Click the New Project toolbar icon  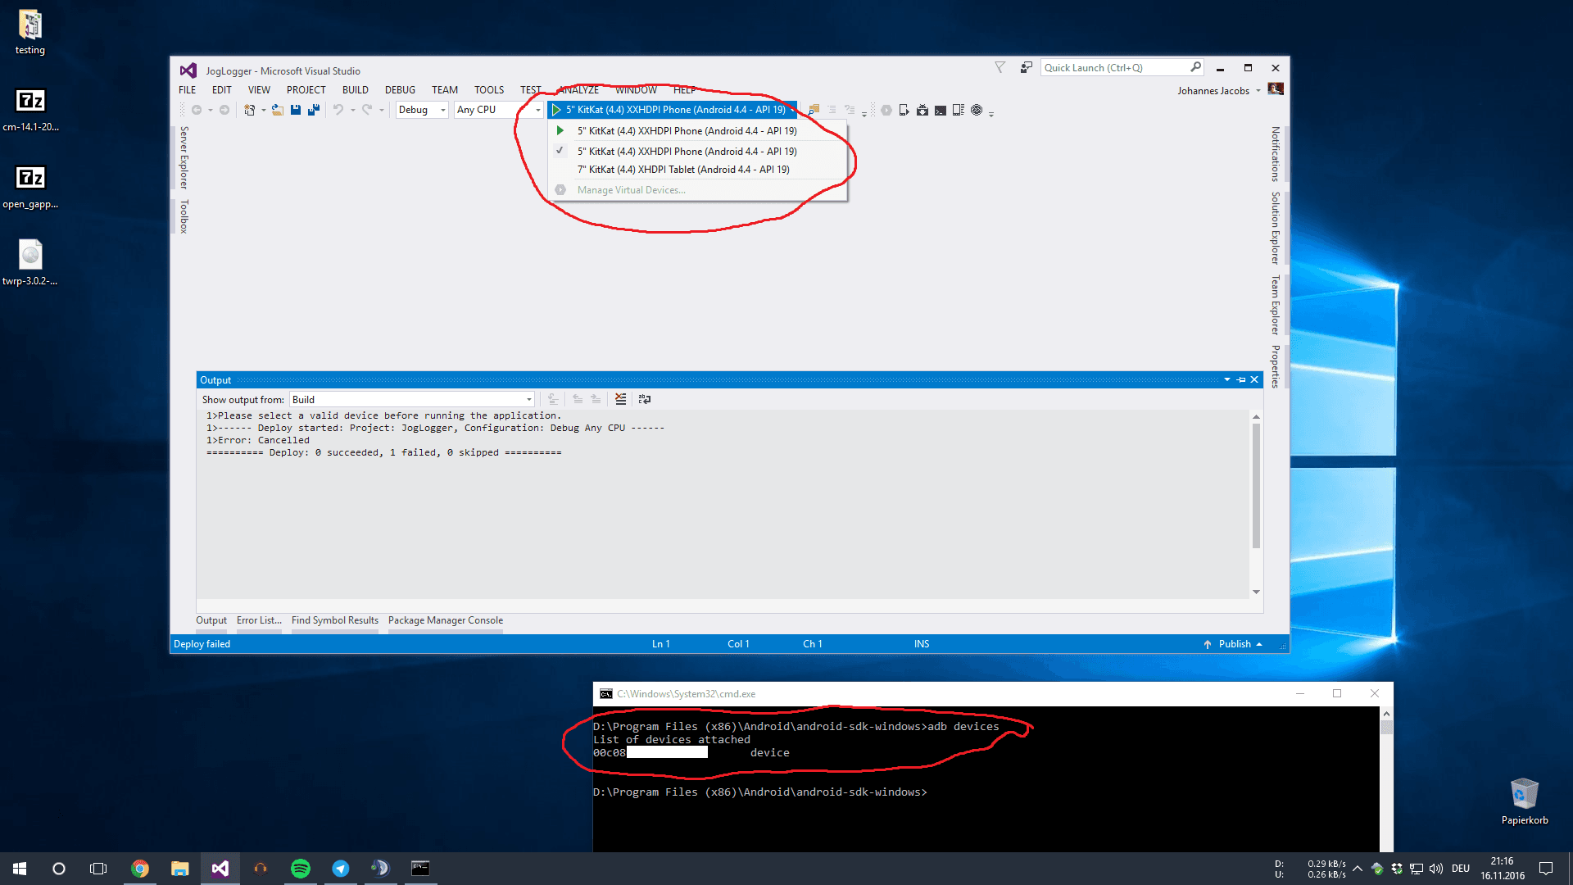point(249,110)
